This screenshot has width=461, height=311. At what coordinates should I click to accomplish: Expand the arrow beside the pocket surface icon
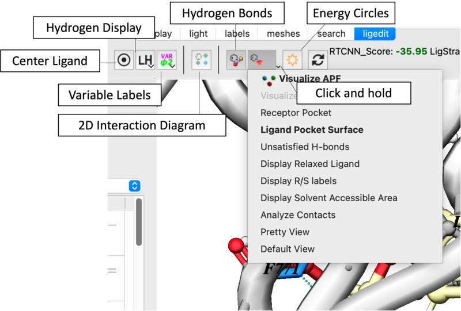point(279,64)
